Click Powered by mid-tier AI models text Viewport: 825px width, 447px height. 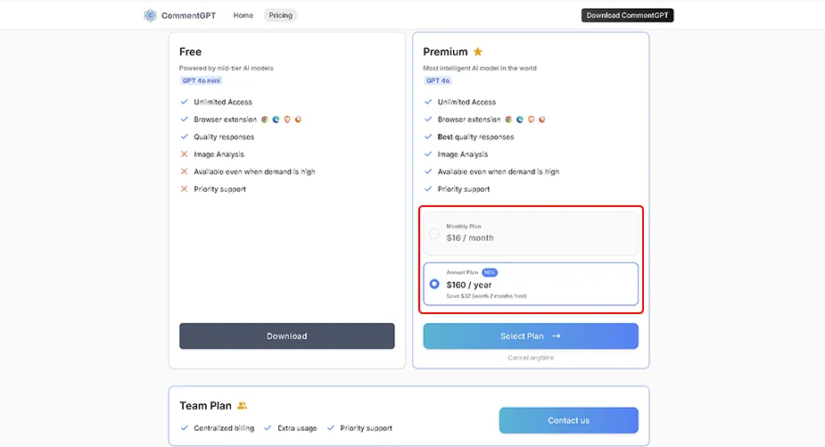tap(227, 68)
